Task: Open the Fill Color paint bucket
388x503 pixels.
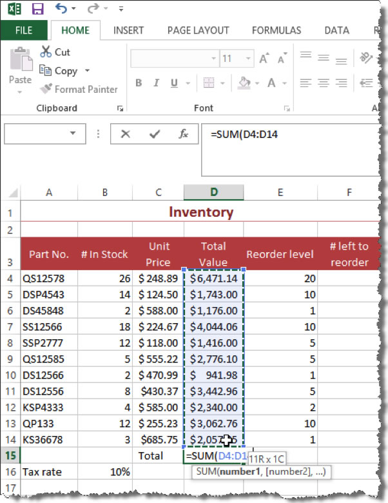Action: click(244, 83)
